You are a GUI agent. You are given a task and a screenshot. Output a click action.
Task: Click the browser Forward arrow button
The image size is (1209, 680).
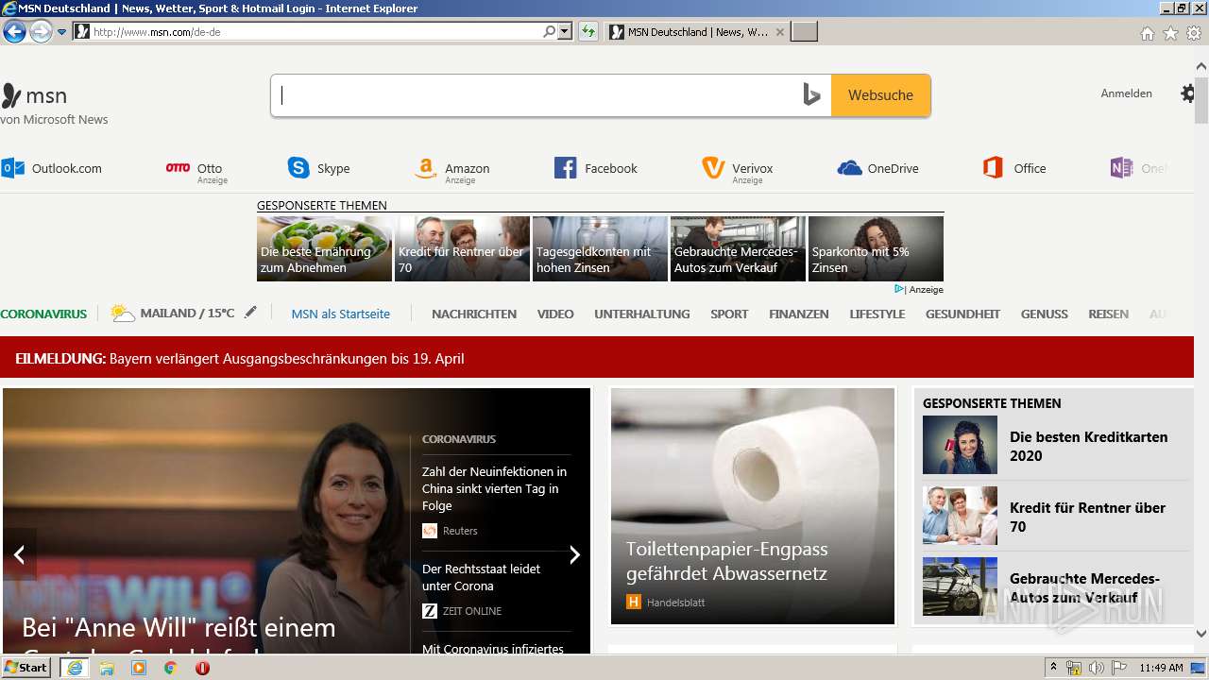(41, 32)
